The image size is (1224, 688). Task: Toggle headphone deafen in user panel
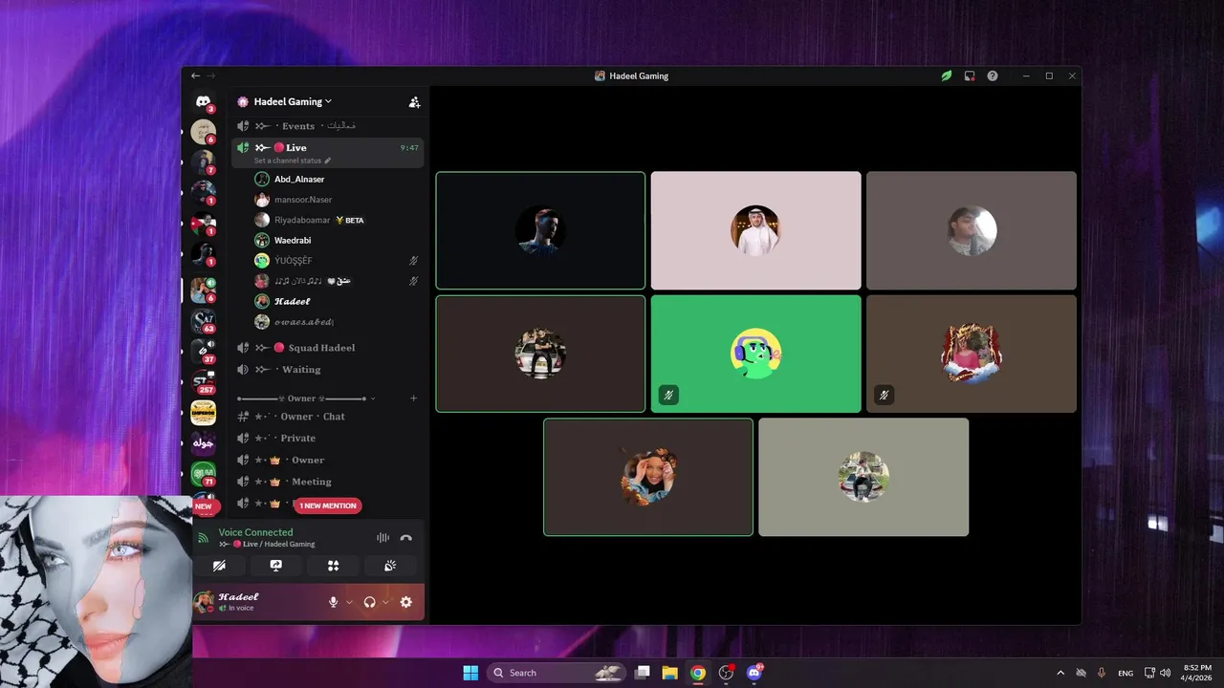pos(370,602)
